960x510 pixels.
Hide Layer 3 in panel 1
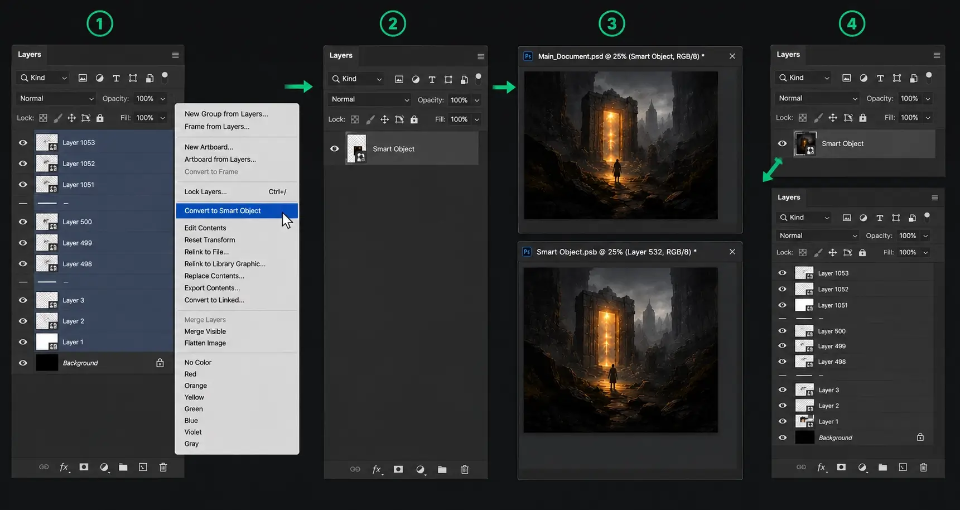23,300
